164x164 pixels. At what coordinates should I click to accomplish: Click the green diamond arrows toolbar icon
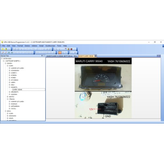(x=12, y=53)
